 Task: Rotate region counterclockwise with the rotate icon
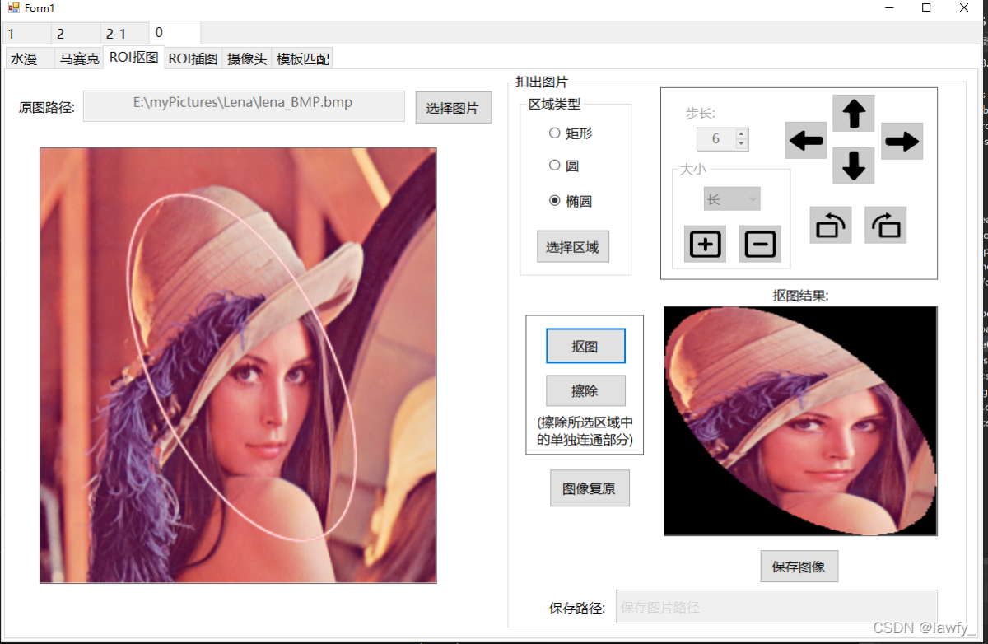(x=830, y=225)
